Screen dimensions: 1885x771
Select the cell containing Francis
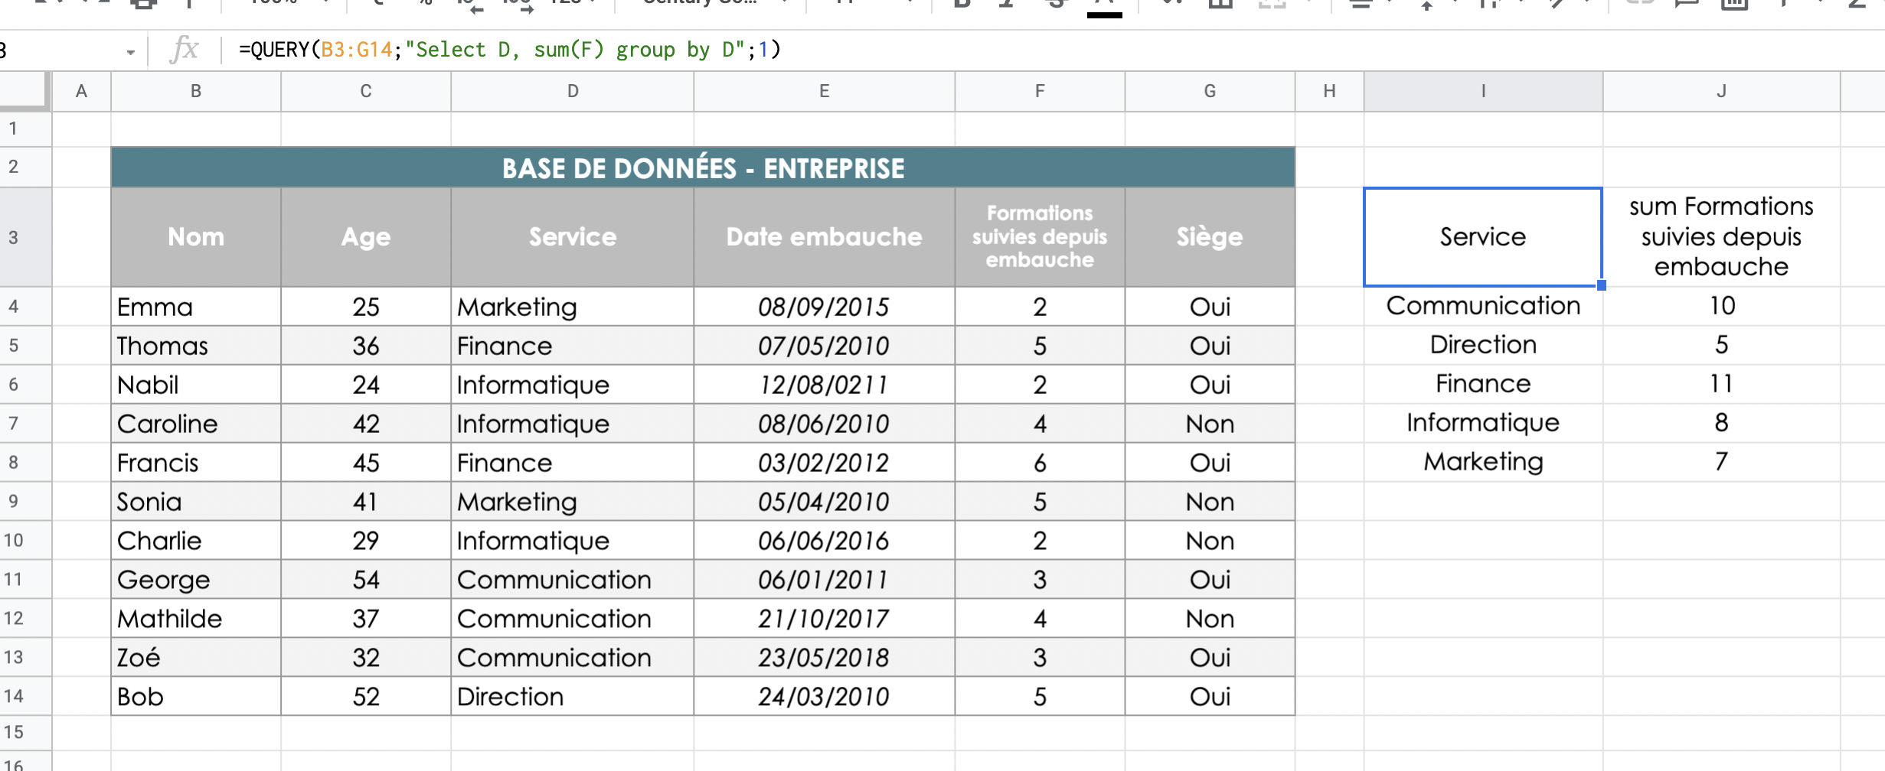[x=196, y=463]
